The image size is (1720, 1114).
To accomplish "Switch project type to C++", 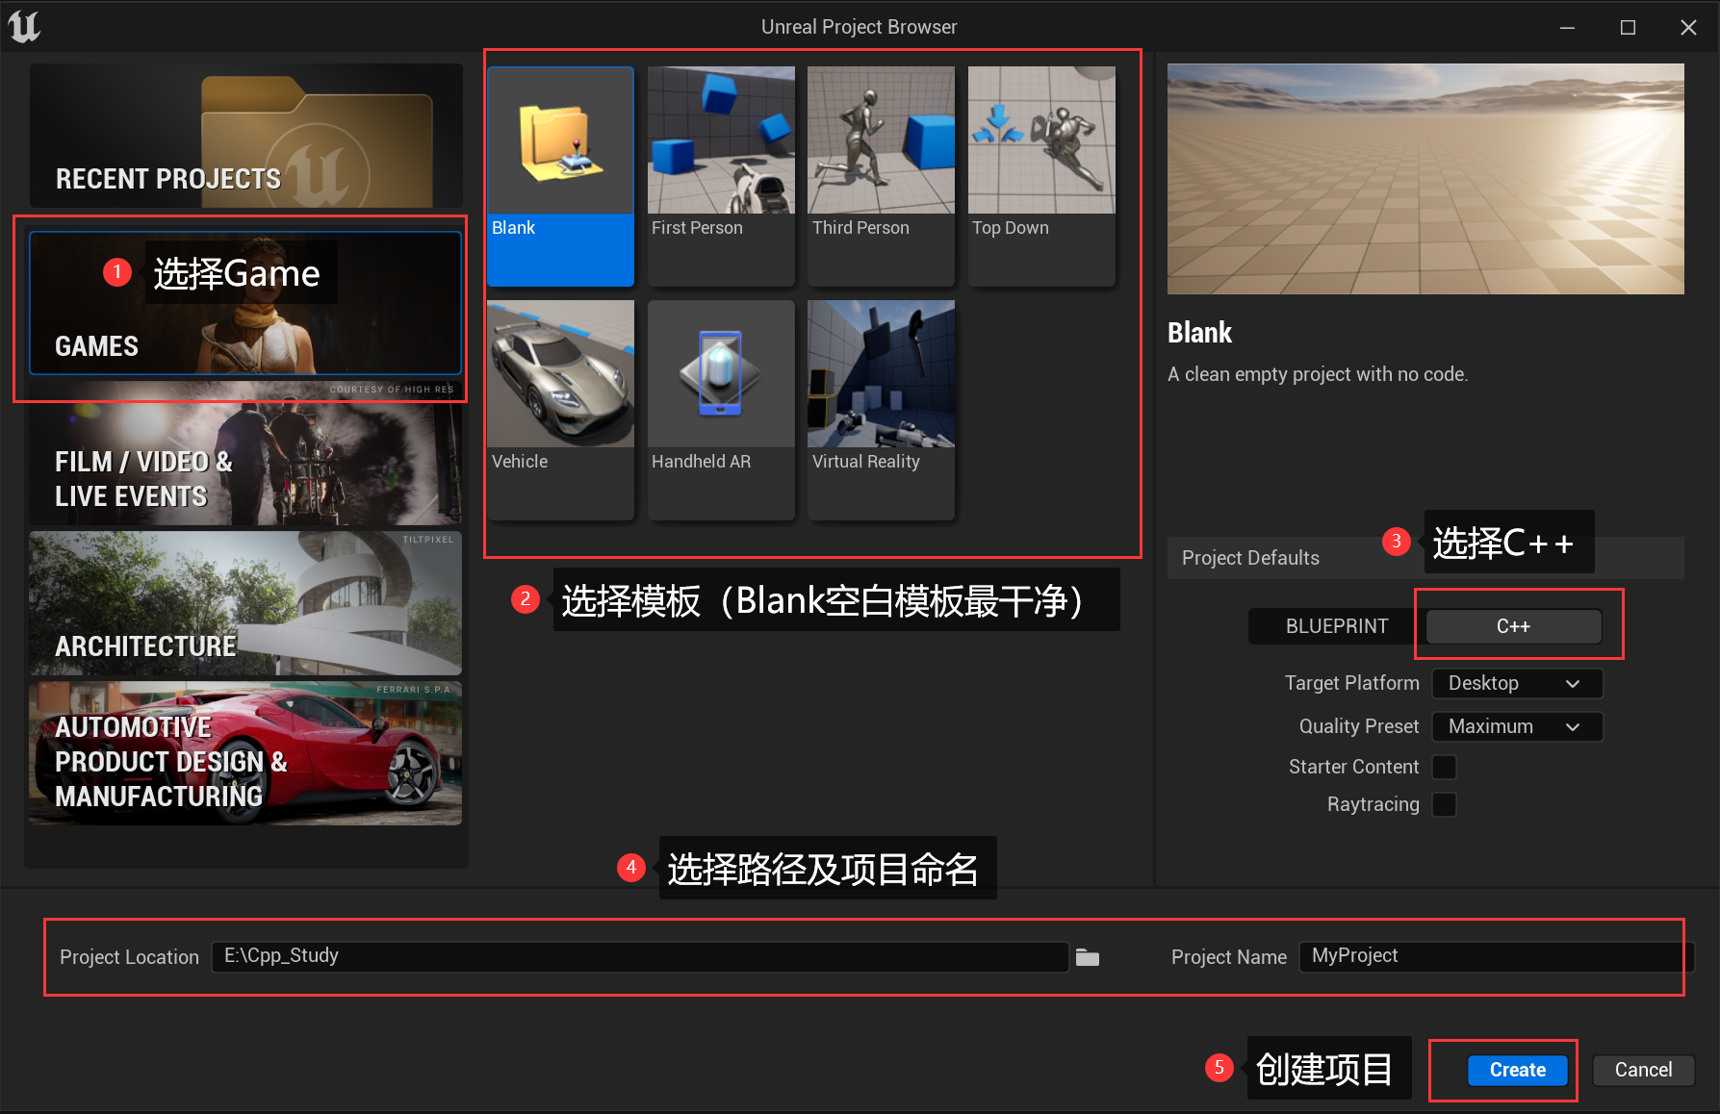I will click(x=1513, y=626).
